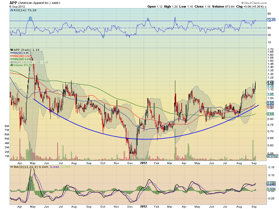
Task: Click the "APP (Daily) 1.18" legend entry
Action: pos(26,50)
